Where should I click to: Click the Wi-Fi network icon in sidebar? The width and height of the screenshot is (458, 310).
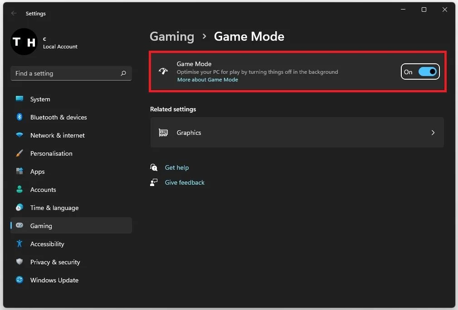coord(19,135)
